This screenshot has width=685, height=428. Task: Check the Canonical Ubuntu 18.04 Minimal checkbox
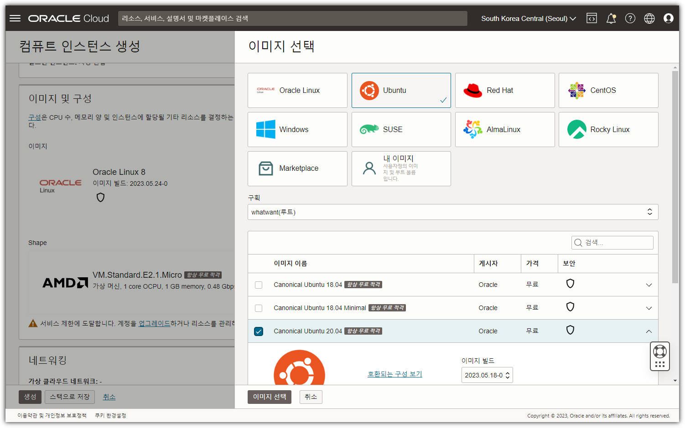pyautogui.click(x=259, y=308)
